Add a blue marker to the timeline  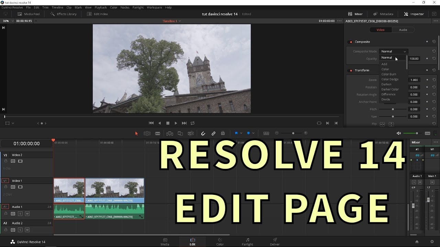pyautogui.click(x=249, y=133)
